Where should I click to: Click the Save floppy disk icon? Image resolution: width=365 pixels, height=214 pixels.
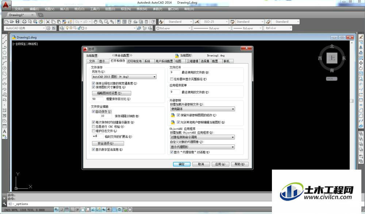[18, 21]
